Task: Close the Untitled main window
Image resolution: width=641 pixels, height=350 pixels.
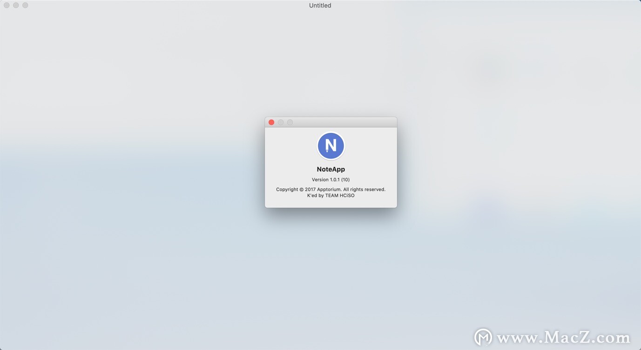Action: [x=7, y=5]
